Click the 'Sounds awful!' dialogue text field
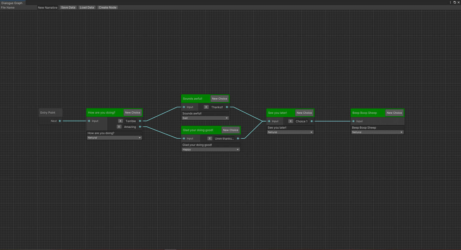This screenshot has height=250, width=461. (205, 113)
